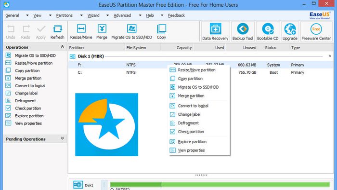Collapse the Disk 1 (MBR) group
Image resolution: width=337 pixels, height=190 pixels.
[x=330, y=56]
